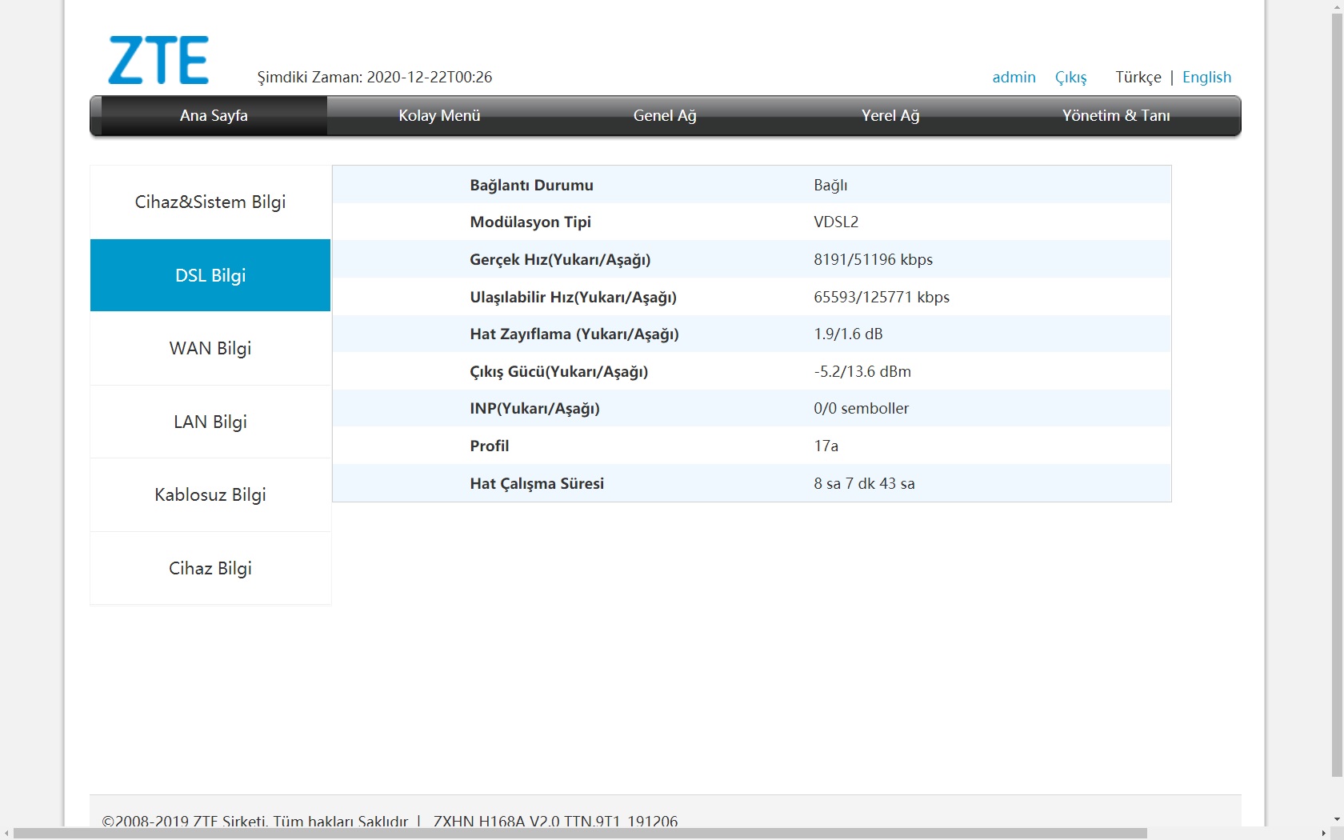The height and width of the screenshot is (840, 1344).
Task: Click the Gerçek Hız(Yukarı/Aşağı) label
Action: point(560,259)
